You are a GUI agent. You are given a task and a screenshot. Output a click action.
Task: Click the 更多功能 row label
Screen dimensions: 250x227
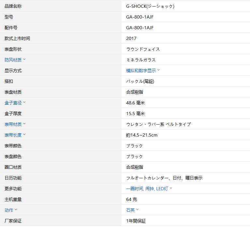pos(13,189)
